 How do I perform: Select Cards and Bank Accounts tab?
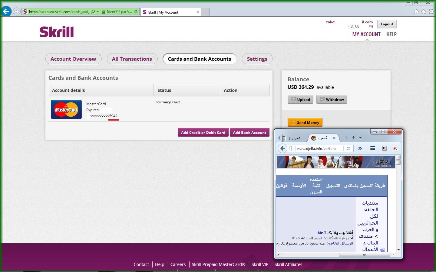200,59
